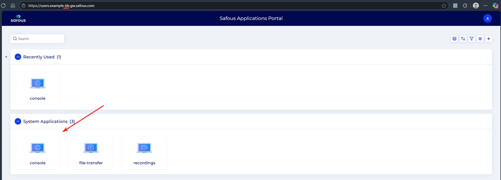This screenshot has height=180, width=501.
Task: Click the plus add button
Action: [489, 39]
